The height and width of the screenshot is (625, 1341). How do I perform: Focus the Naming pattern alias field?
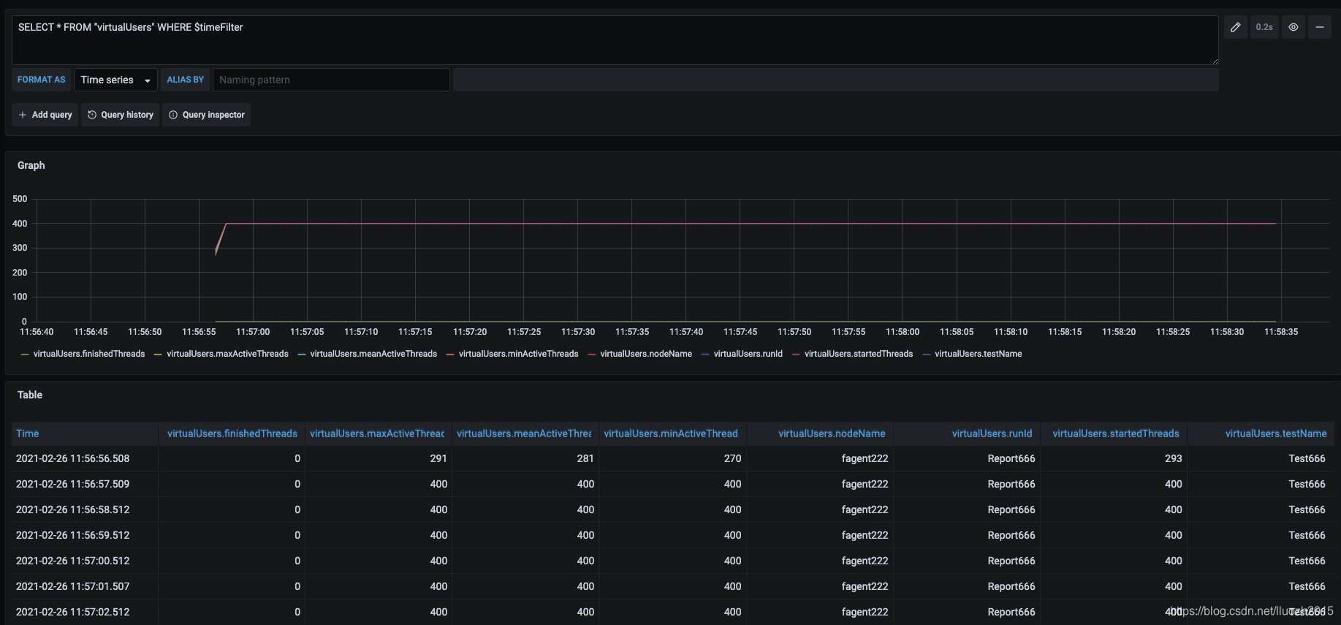(331, 80)
